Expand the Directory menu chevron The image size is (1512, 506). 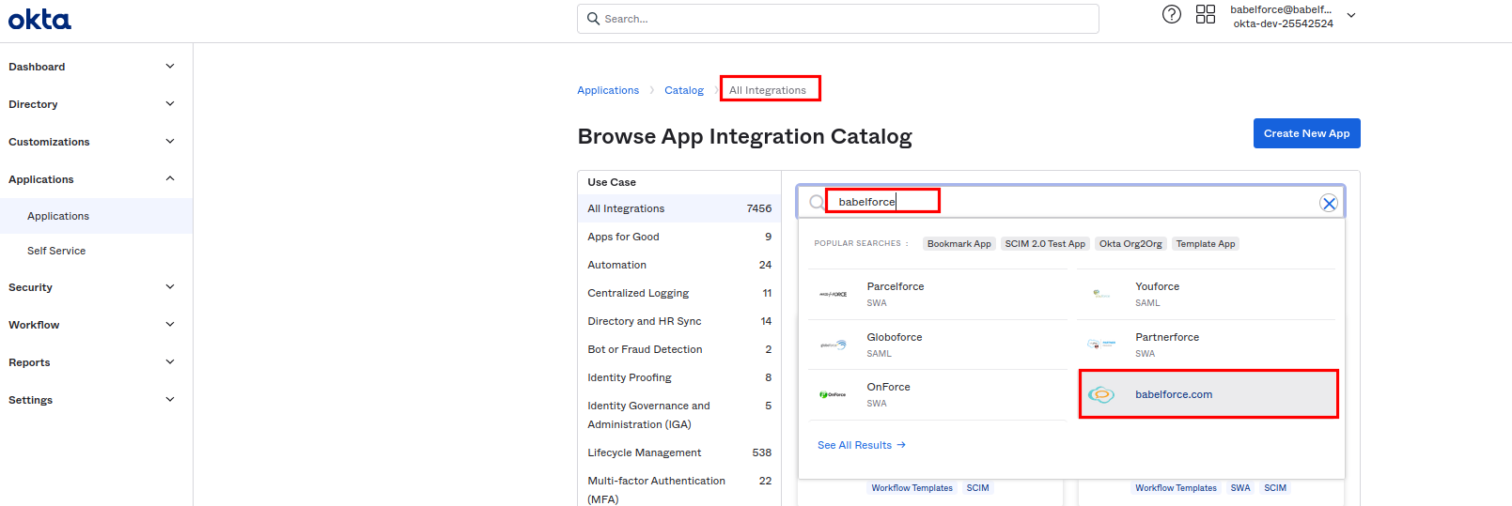[170, 103]
